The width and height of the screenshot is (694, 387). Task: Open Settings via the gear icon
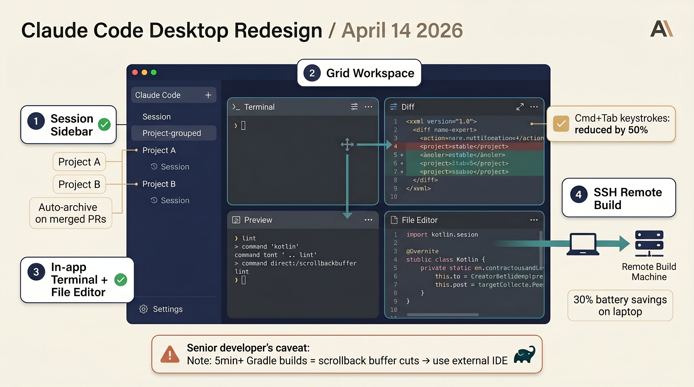tap(143, 309)
